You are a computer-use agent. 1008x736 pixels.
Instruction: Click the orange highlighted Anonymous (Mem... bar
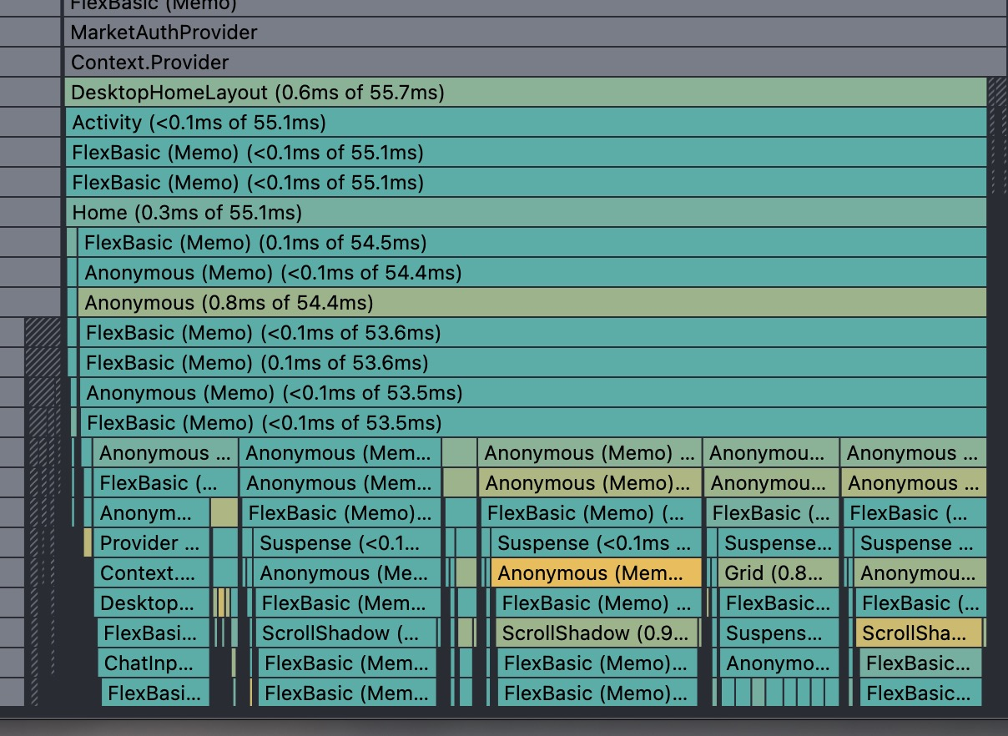(596, 573)
